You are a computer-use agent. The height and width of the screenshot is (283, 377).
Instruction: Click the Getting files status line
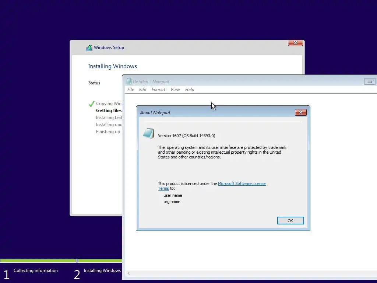pyautogui.click(x=109, y=111)
